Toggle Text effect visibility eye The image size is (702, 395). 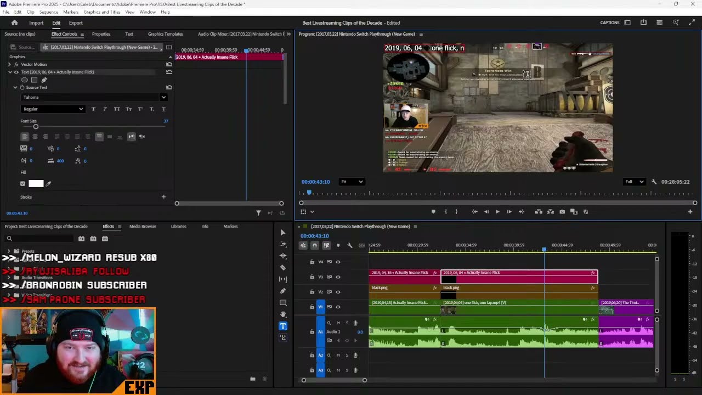click(15, 72)
